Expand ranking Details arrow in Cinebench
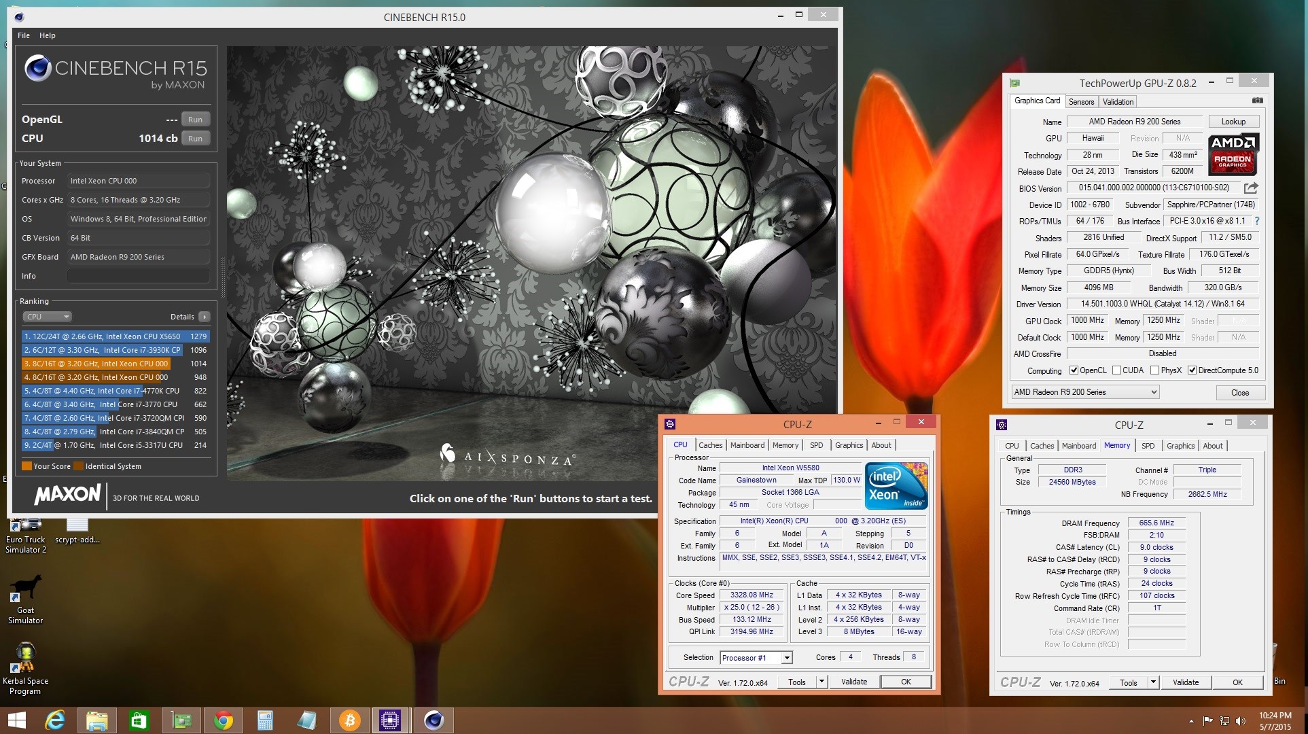1308x734 pixels. pos(205,317)
